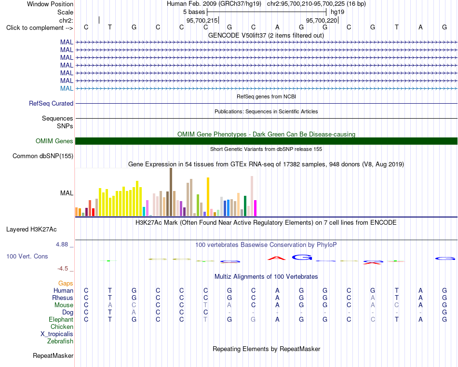Open the RefSeq Curated track label
458x367 pixels.
(51, 103)
